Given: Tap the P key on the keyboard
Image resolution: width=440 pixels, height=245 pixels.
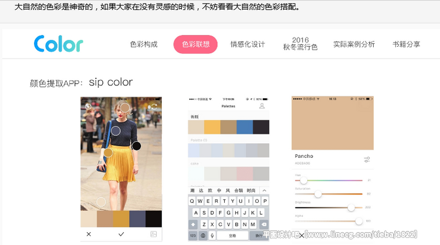Looking at the screenshot, I should click(x=265, y=201).
